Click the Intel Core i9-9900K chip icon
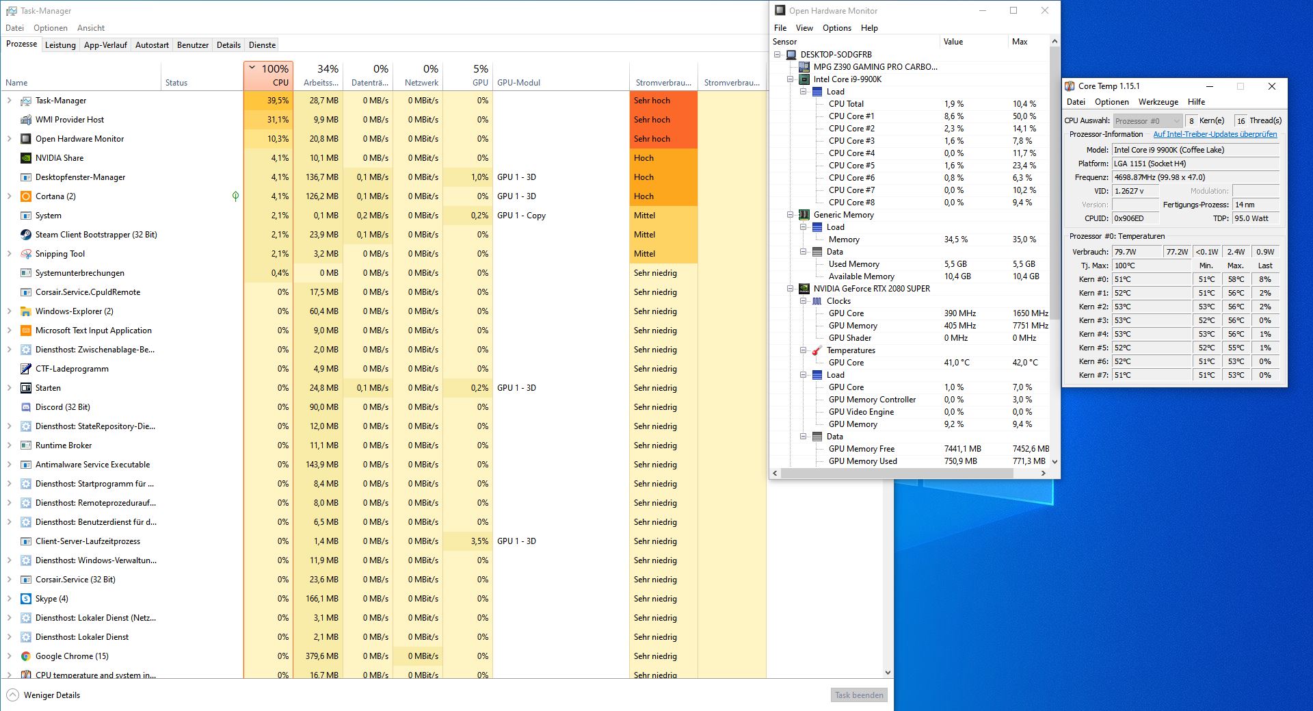 pyautogui.click(x=804, y=79)
